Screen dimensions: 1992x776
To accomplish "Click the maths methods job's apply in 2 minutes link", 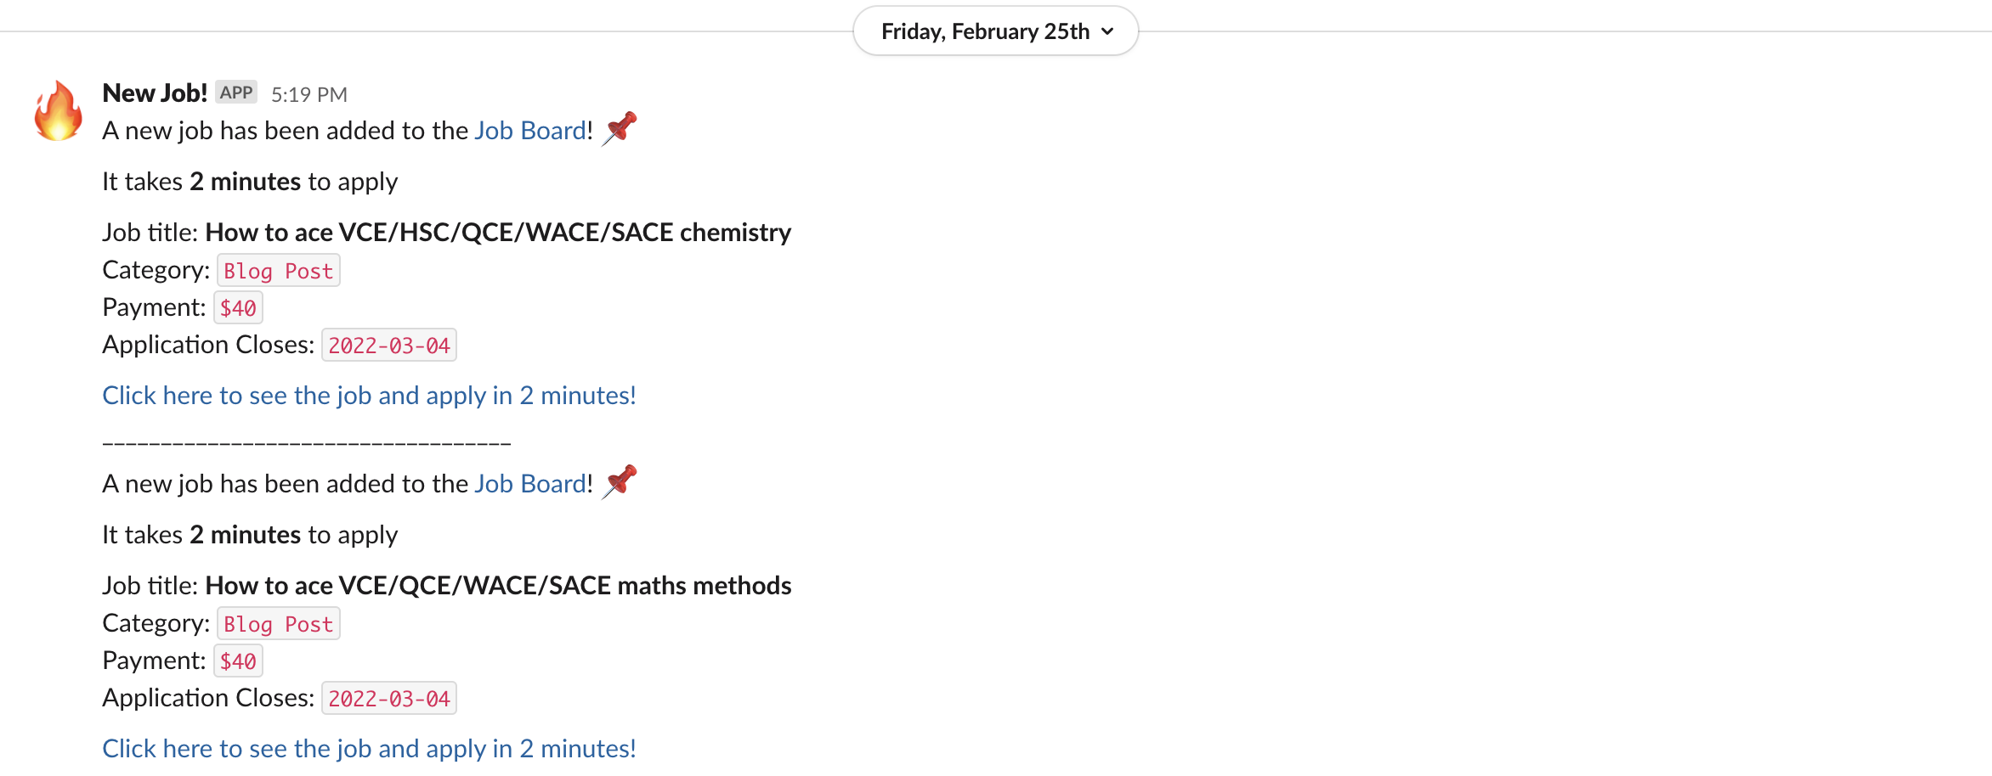I will point(369,749).
